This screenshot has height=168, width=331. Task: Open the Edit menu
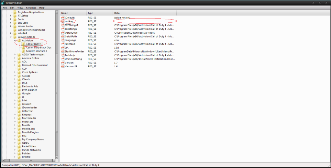(12, 8)
